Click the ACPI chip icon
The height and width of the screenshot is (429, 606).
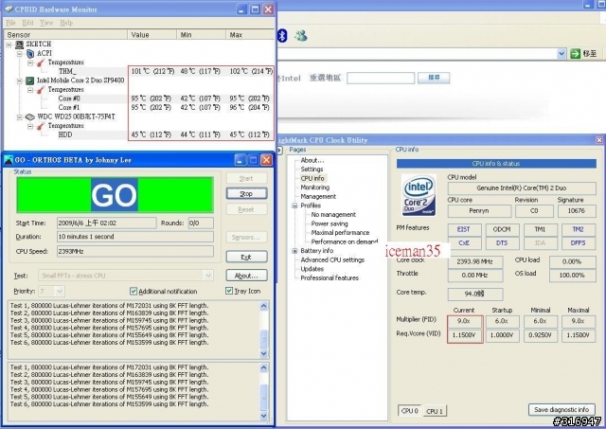pos(30,53)
